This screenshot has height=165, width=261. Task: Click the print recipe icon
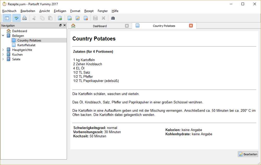pos(24,18)
